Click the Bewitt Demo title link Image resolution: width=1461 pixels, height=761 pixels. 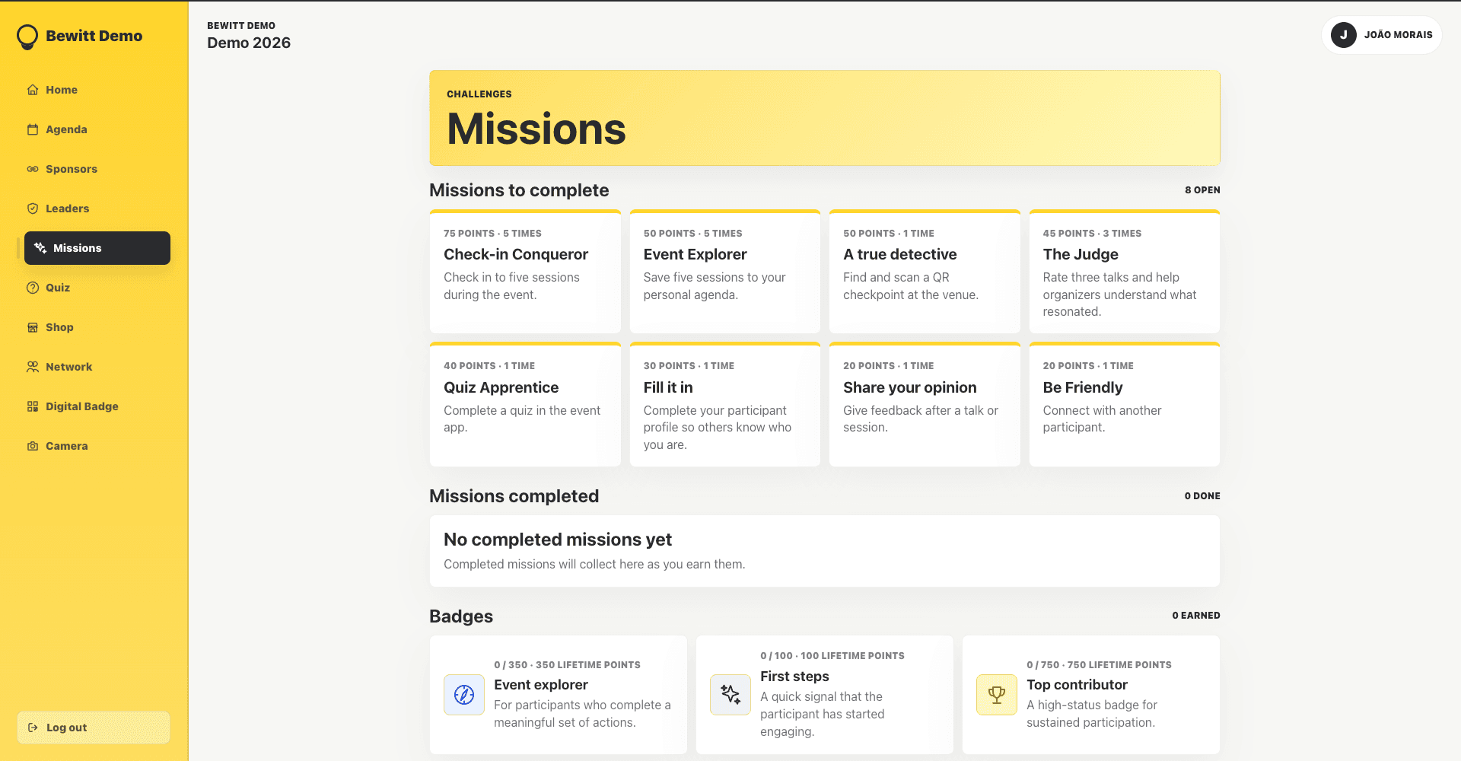94,36
